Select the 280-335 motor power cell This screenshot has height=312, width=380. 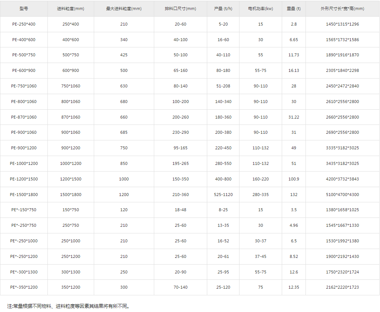point(261,195)
